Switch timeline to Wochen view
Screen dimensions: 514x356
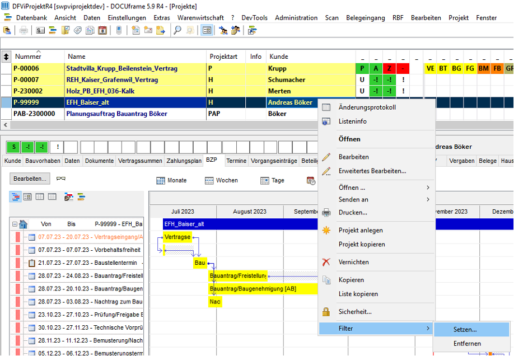(222, 181)
